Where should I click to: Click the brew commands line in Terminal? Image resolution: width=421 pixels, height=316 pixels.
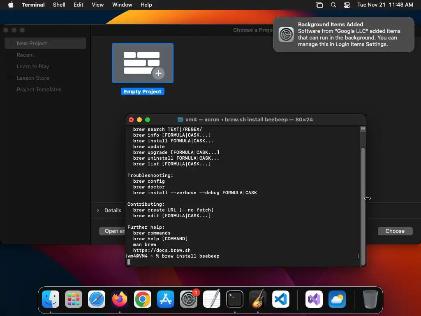pos(152,233)
